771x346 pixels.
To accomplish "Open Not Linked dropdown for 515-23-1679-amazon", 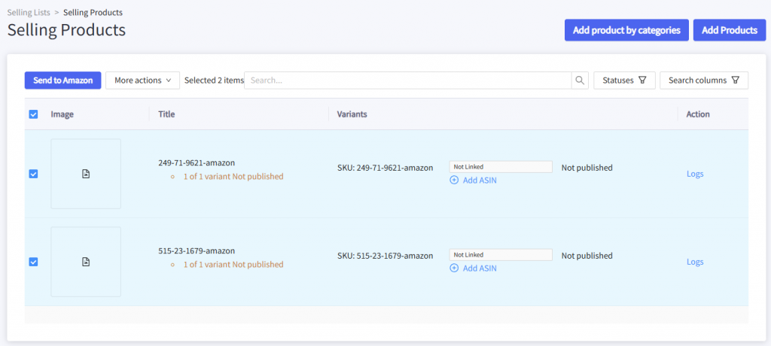I will [x=501, y=255].
